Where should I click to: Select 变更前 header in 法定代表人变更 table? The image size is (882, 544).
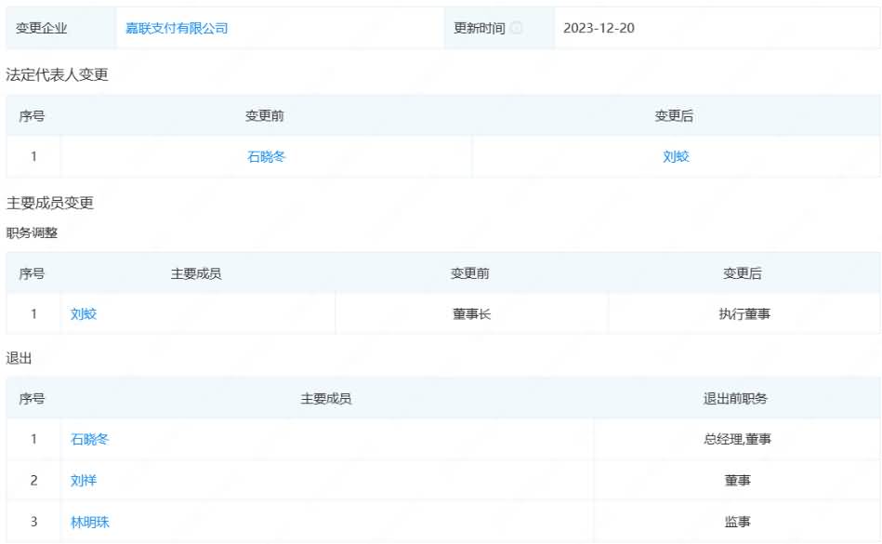[264, 116]
